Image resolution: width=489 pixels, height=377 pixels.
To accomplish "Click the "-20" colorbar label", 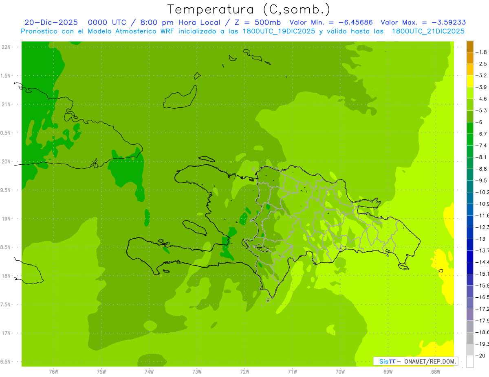I will (x=480, y=355).
